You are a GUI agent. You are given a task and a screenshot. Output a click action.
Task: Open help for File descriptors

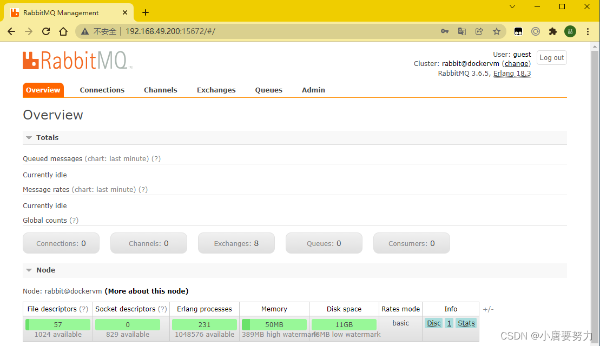(x=83, y=309)
